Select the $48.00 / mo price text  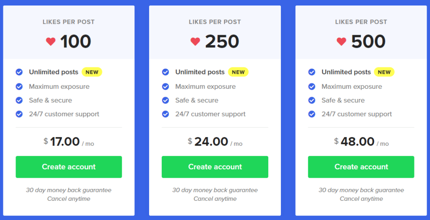pyautogui.click(x=362, y=142)
